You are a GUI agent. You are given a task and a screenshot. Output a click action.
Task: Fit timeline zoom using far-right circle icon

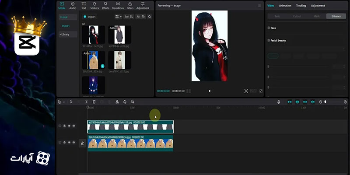coord(345,102)
